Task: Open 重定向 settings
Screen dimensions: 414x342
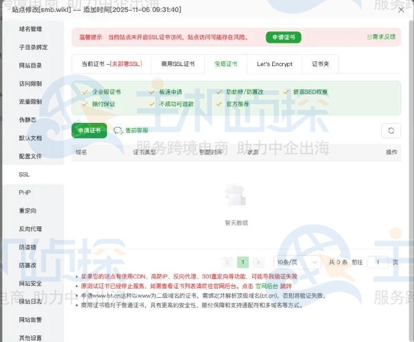Action: tap(27, 210)
